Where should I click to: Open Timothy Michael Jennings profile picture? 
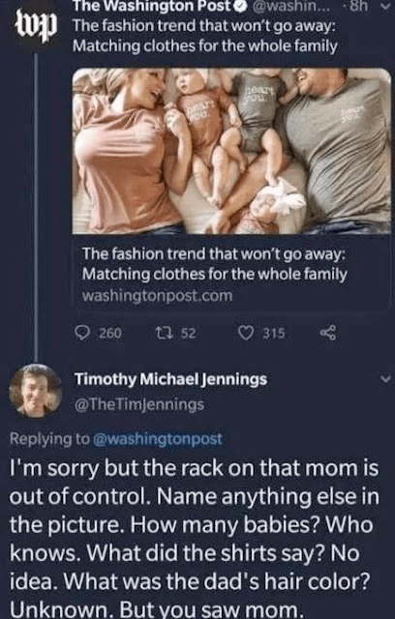(36, 391)
